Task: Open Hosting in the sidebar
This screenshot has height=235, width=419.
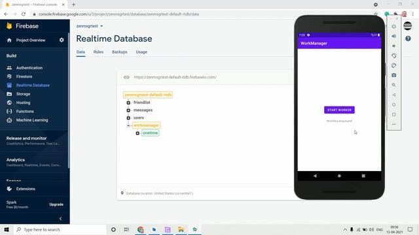Action: [x=23, y=102]
